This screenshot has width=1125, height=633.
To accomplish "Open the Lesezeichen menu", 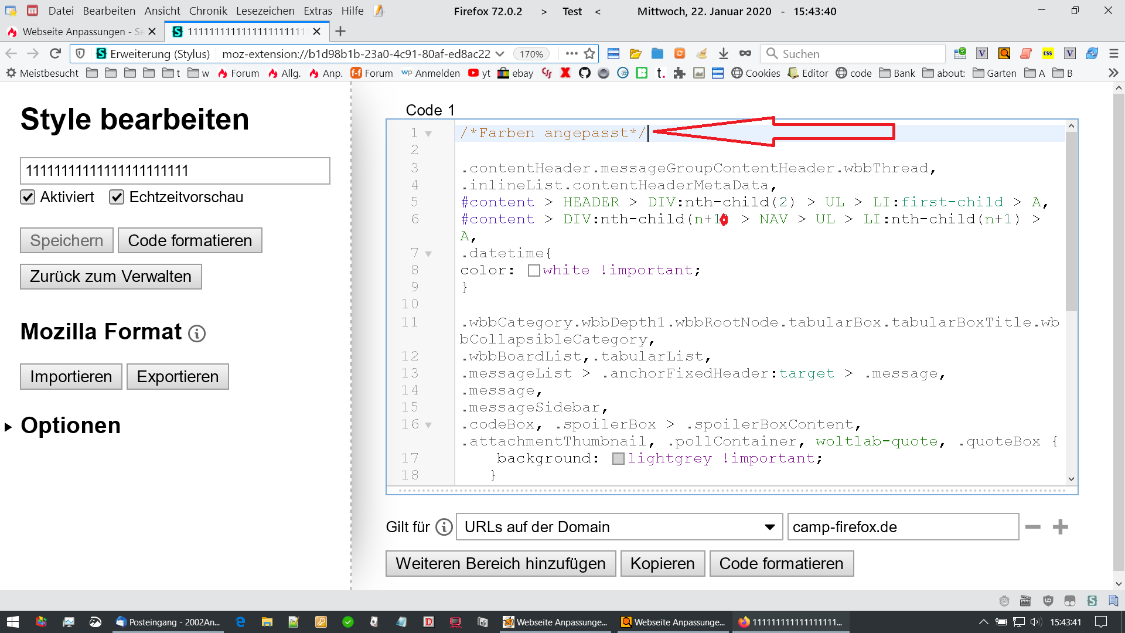I will pyautogui.click(x=265, y=11).
